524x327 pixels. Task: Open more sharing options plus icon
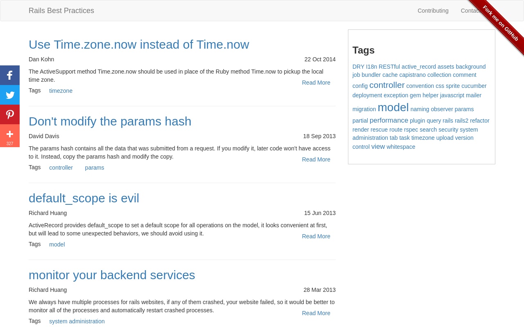[x=10, y=135]
